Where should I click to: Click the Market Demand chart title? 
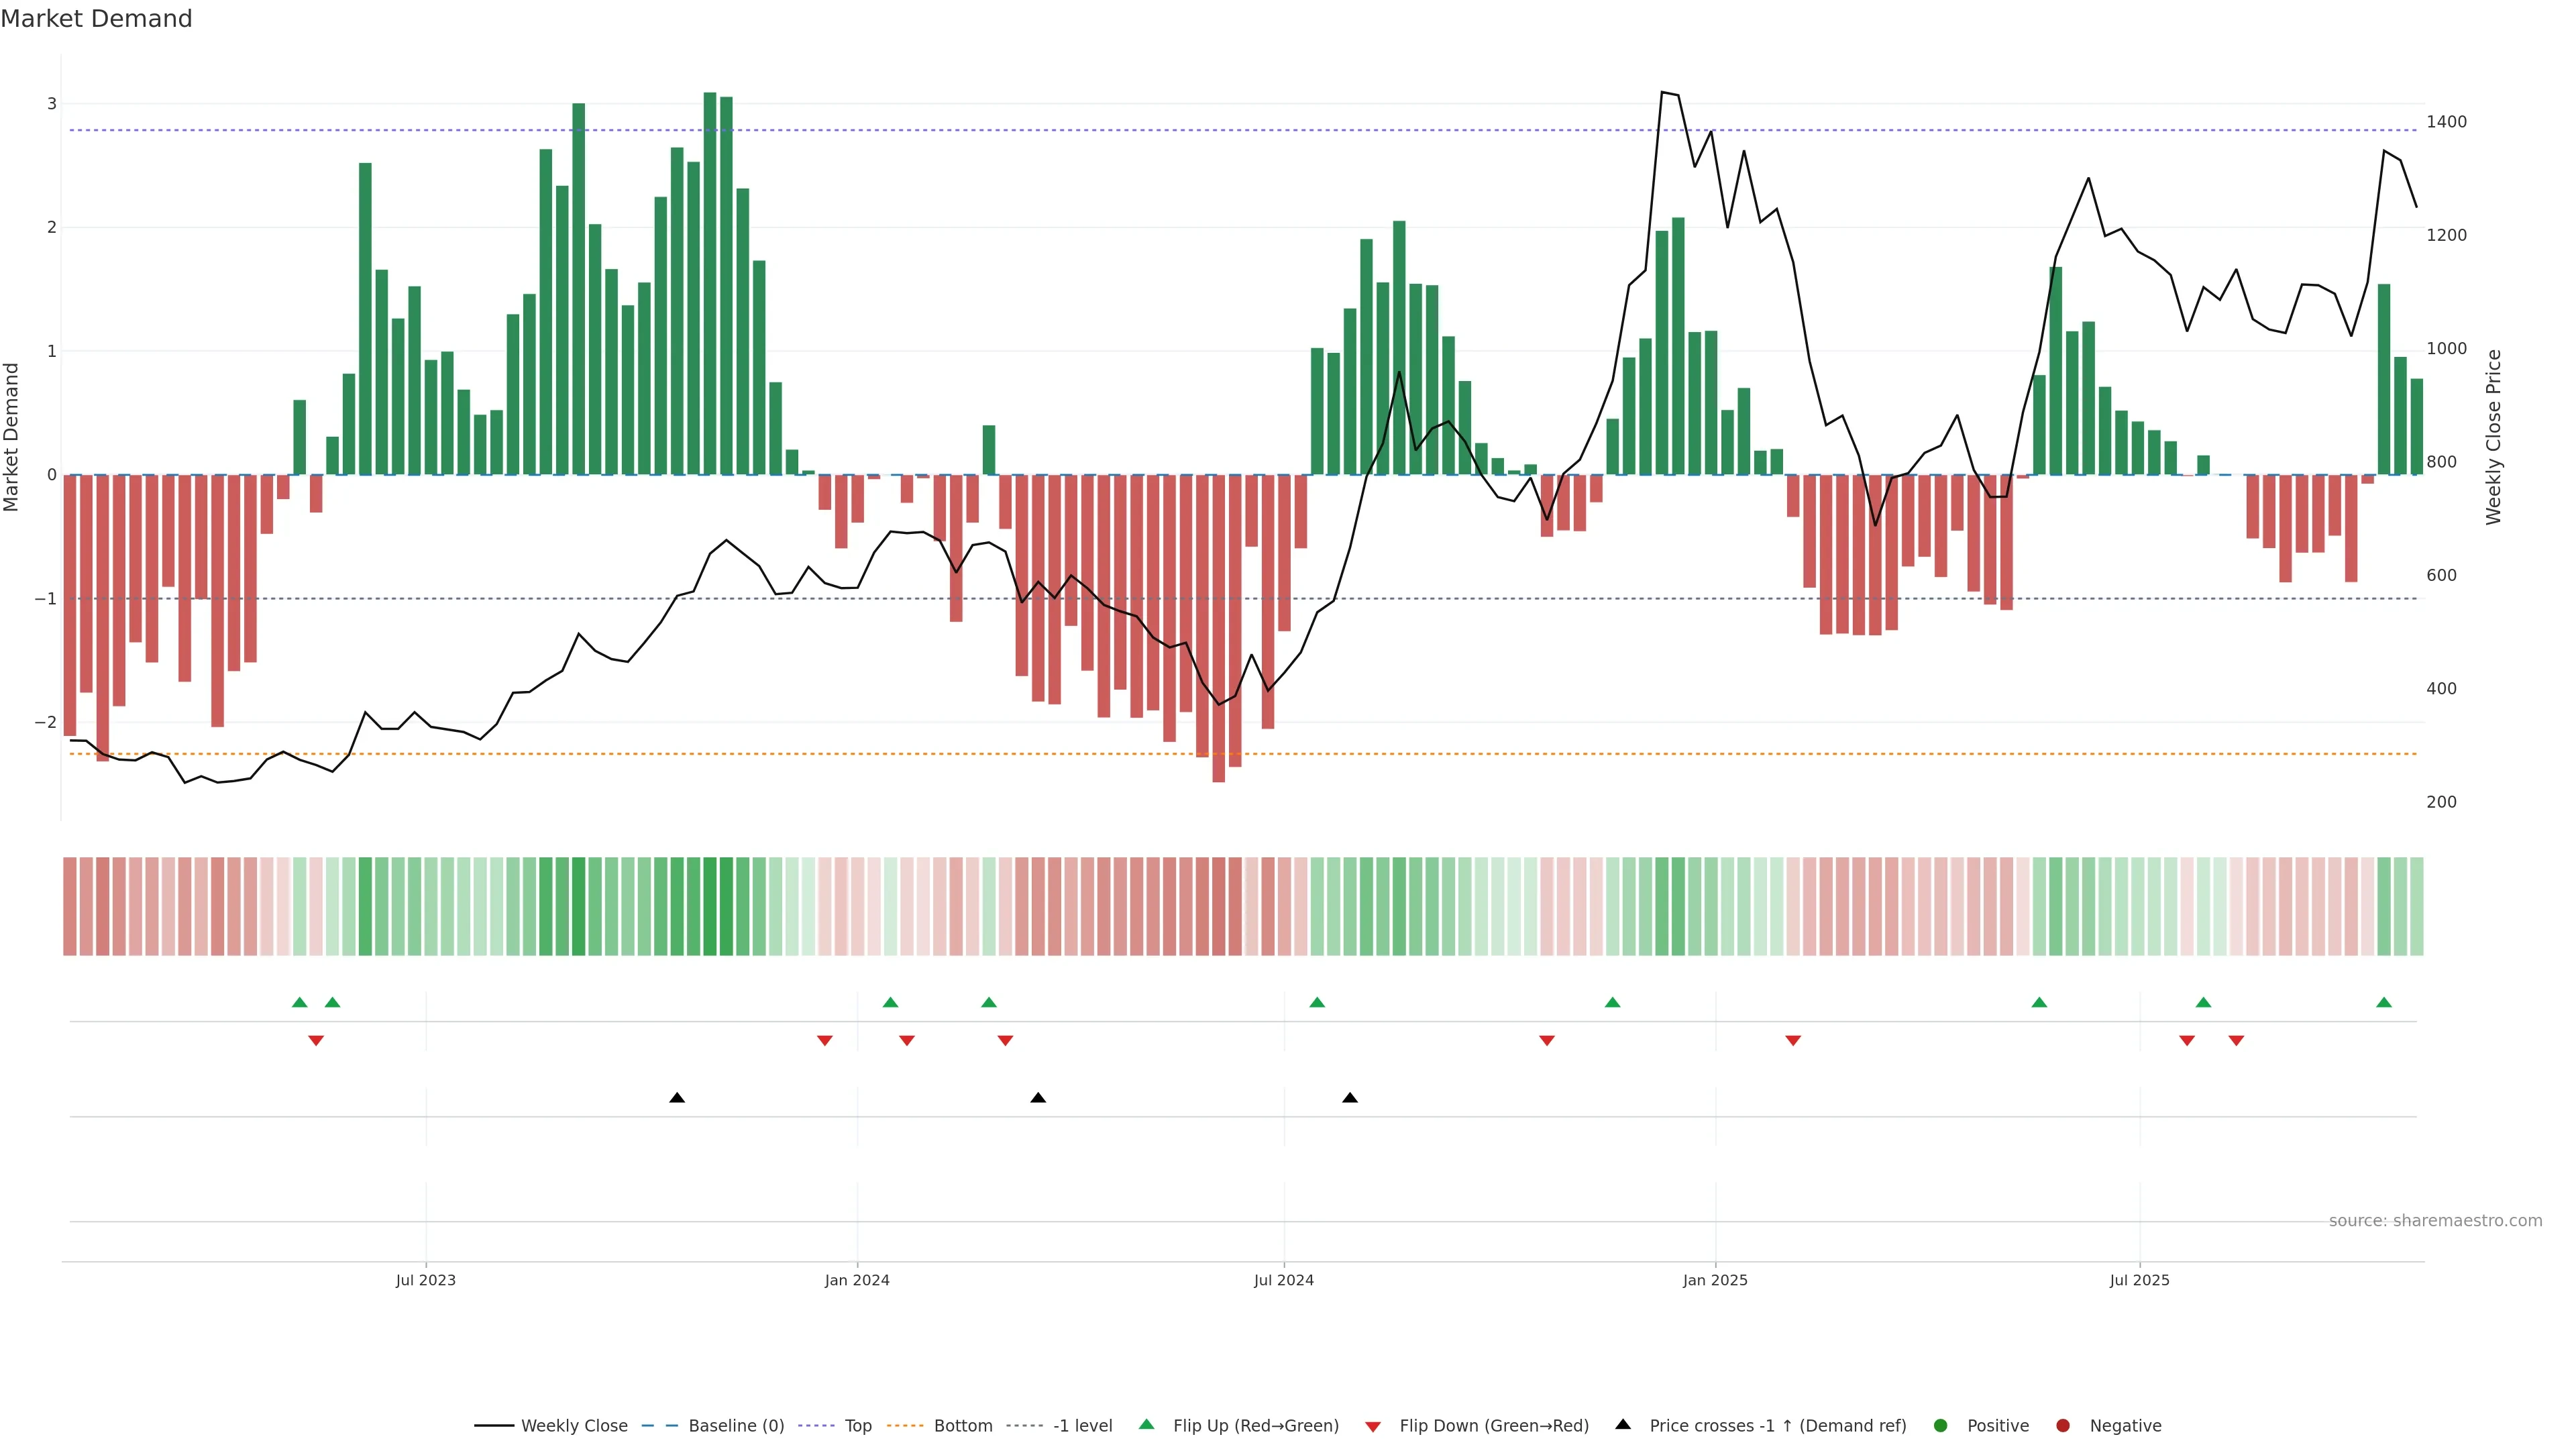[x=96, y=19]
